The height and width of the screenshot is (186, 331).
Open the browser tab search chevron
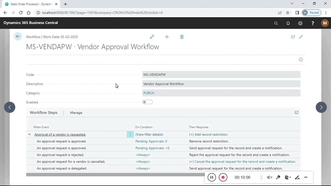coord(292,4)
